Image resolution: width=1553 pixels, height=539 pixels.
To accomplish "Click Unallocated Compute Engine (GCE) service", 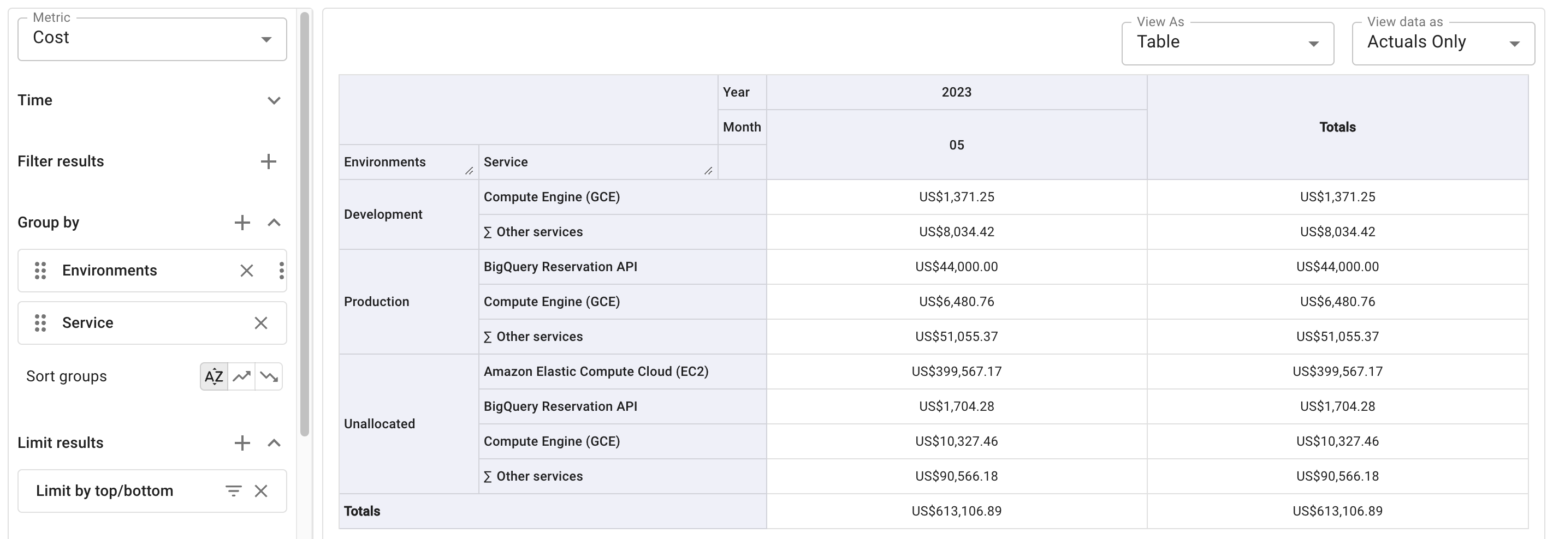I will (623, 441).
